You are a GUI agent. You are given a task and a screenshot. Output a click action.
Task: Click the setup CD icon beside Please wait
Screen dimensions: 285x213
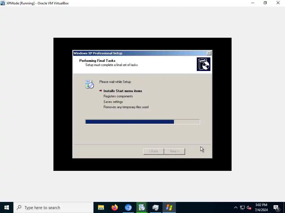tap(89, 84)
